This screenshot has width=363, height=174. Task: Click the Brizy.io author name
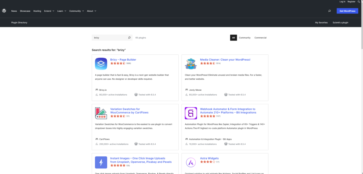point(103,90)
